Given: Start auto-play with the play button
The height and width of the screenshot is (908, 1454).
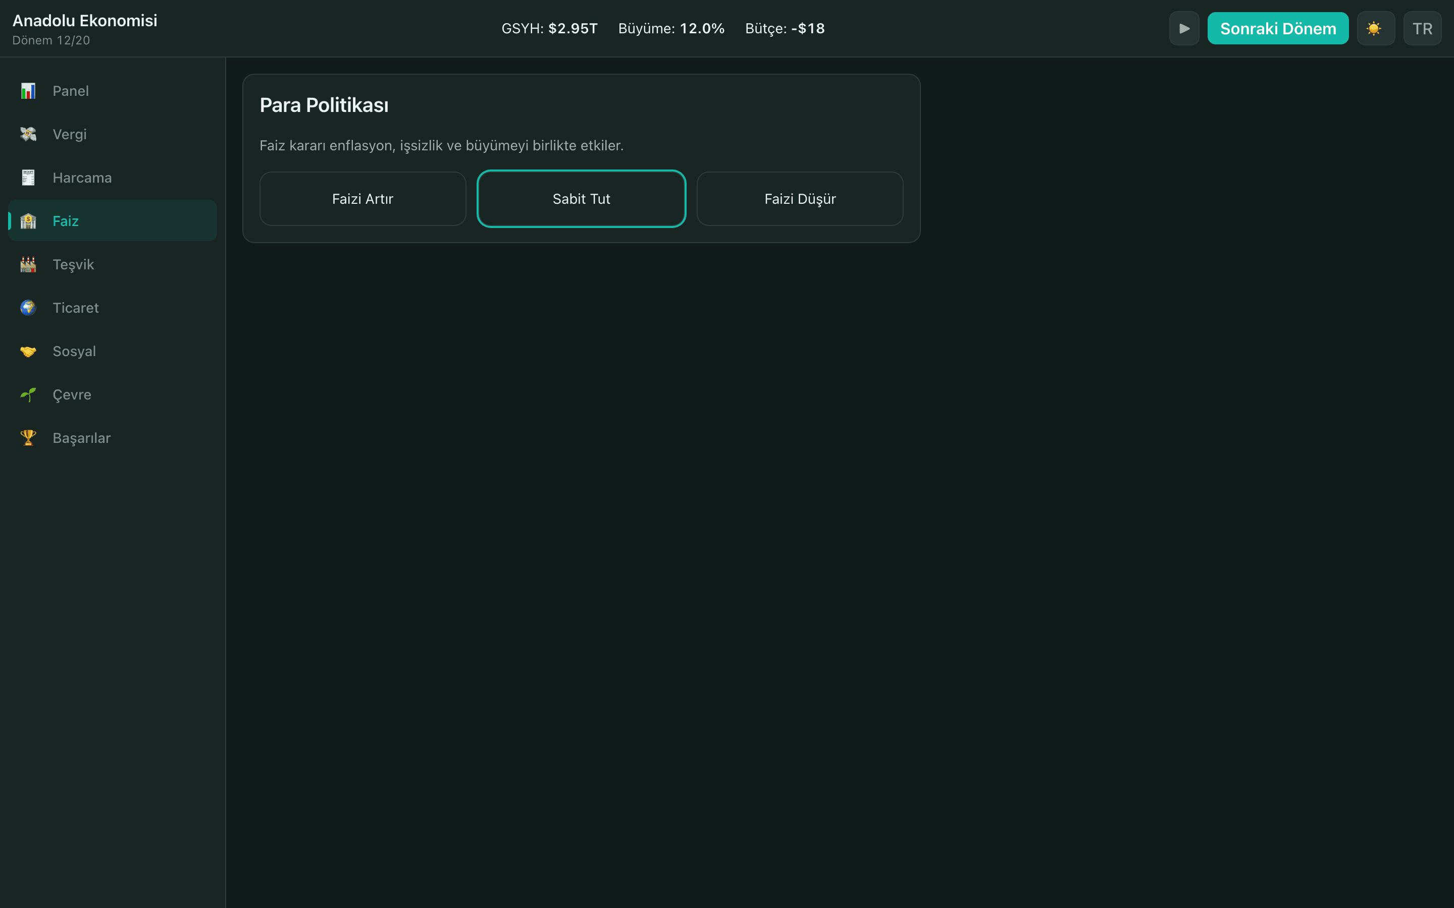Looking at the screenshot, I should tap(1183, 28).
